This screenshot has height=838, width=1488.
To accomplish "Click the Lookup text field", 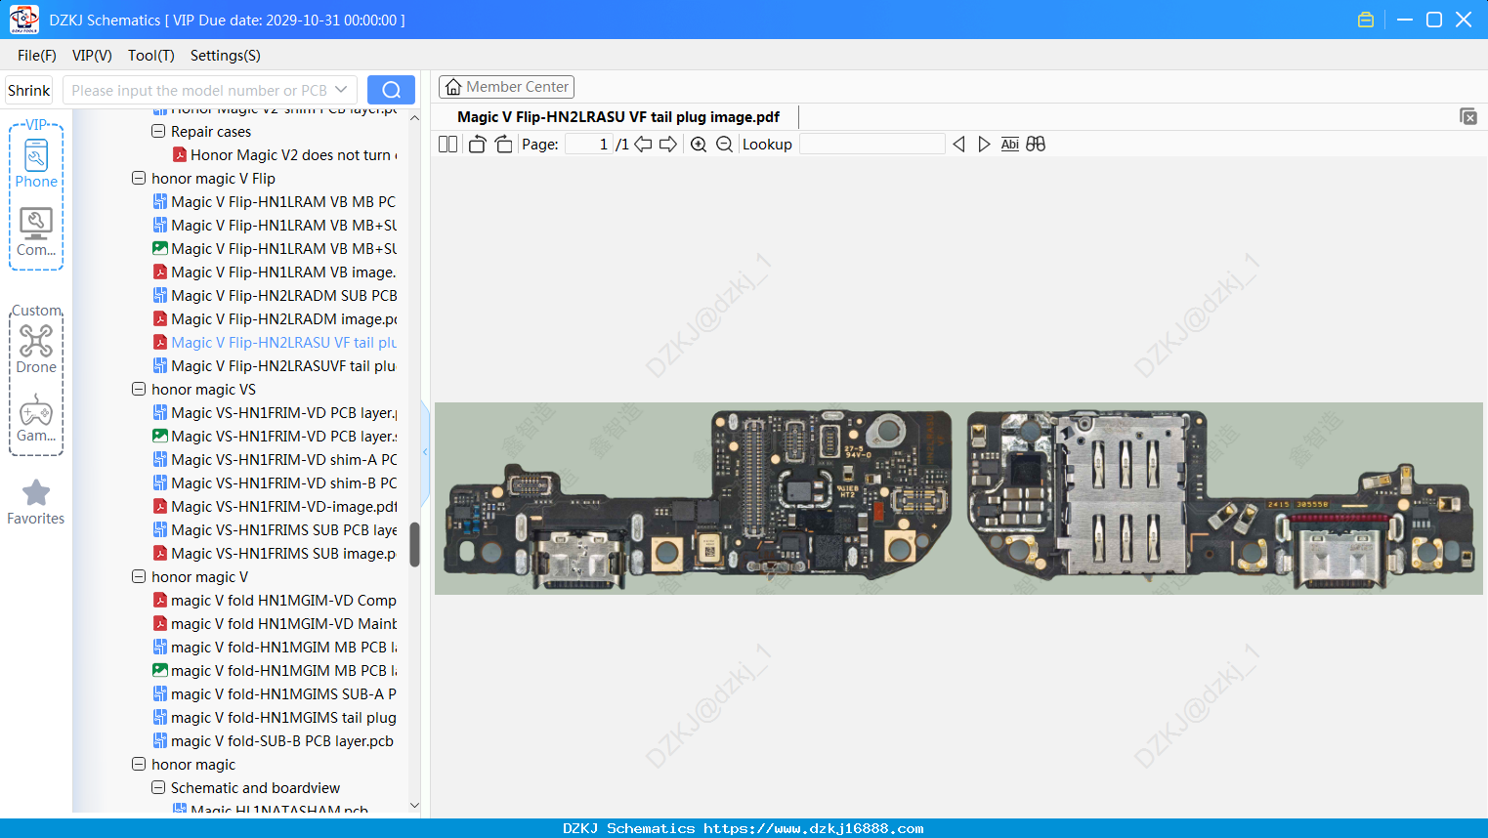I will pos(872,145).
